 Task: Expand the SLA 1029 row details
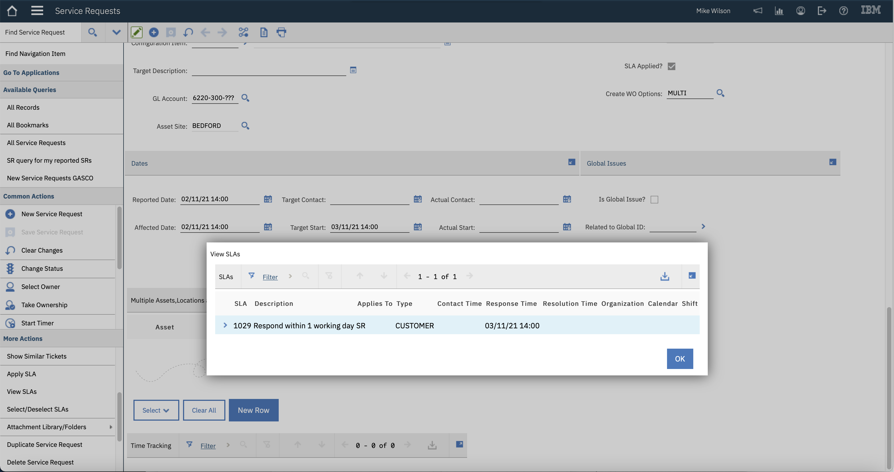coord(225,325)
